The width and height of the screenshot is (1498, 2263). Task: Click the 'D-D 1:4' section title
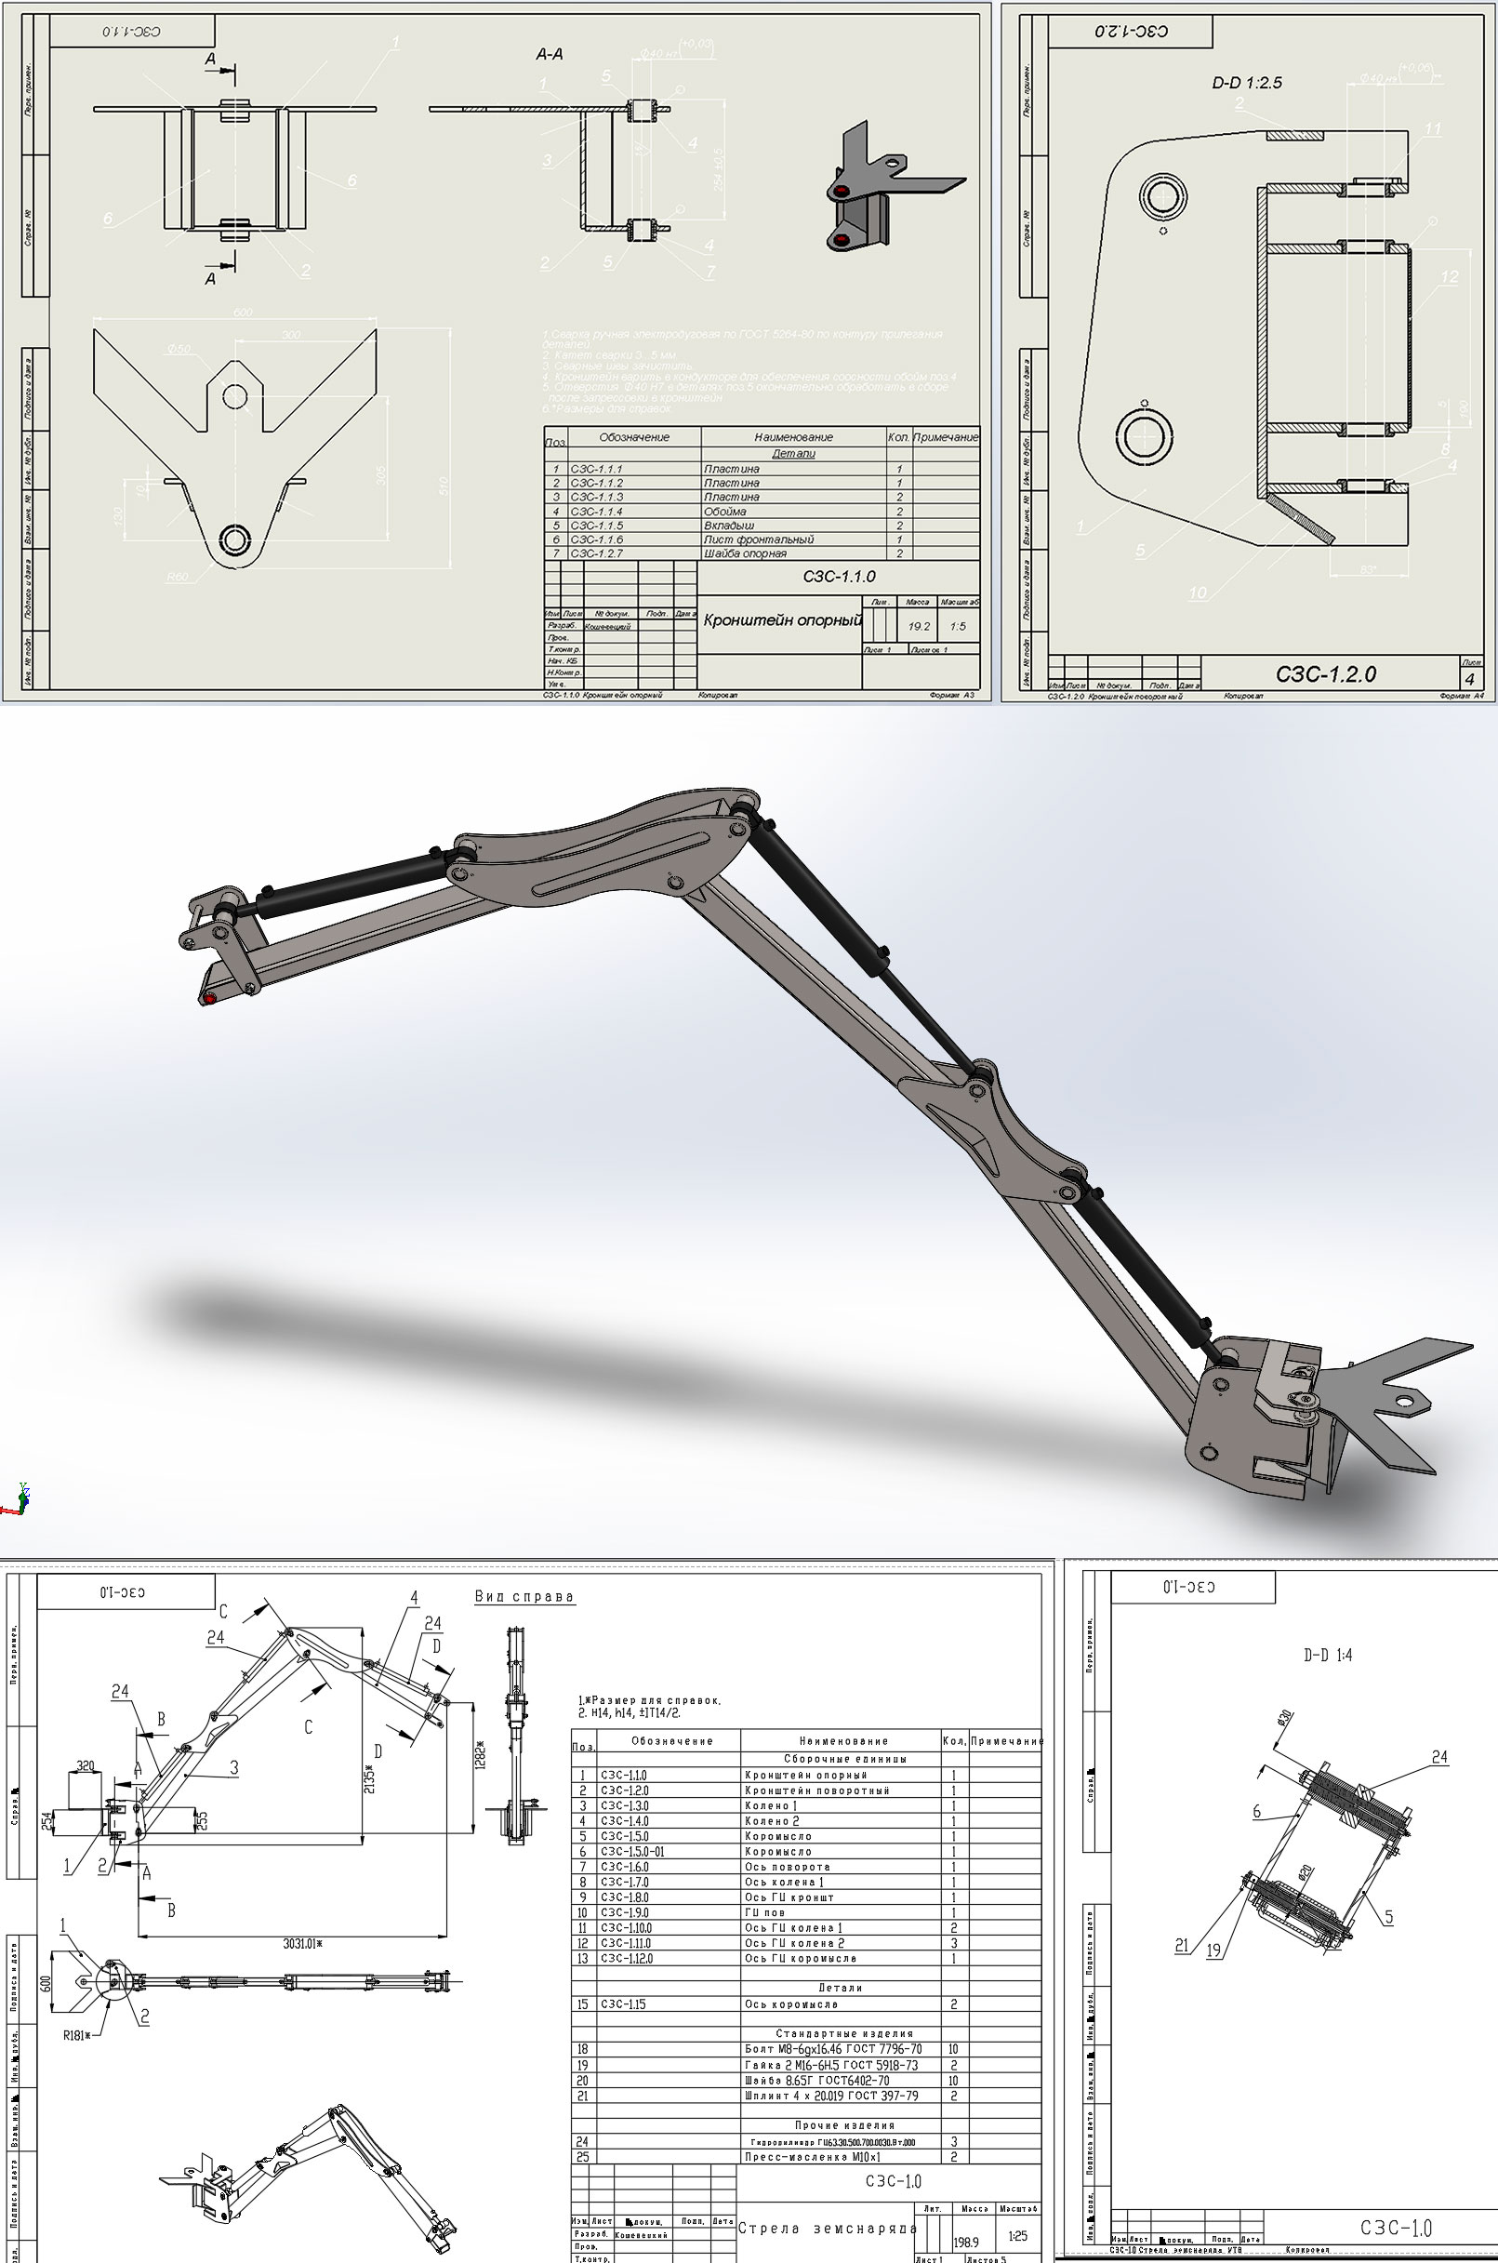(x=1328, y=1655)
